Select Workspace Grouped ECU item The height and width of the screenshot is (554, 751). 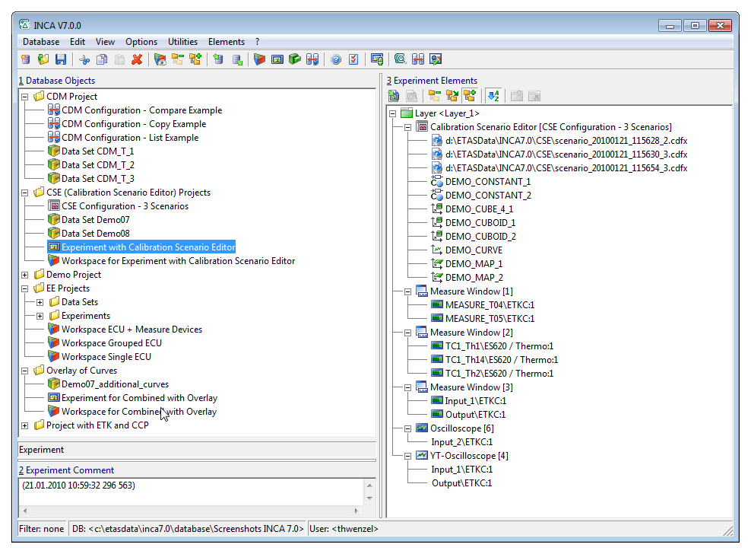click(x=112, y=343)
